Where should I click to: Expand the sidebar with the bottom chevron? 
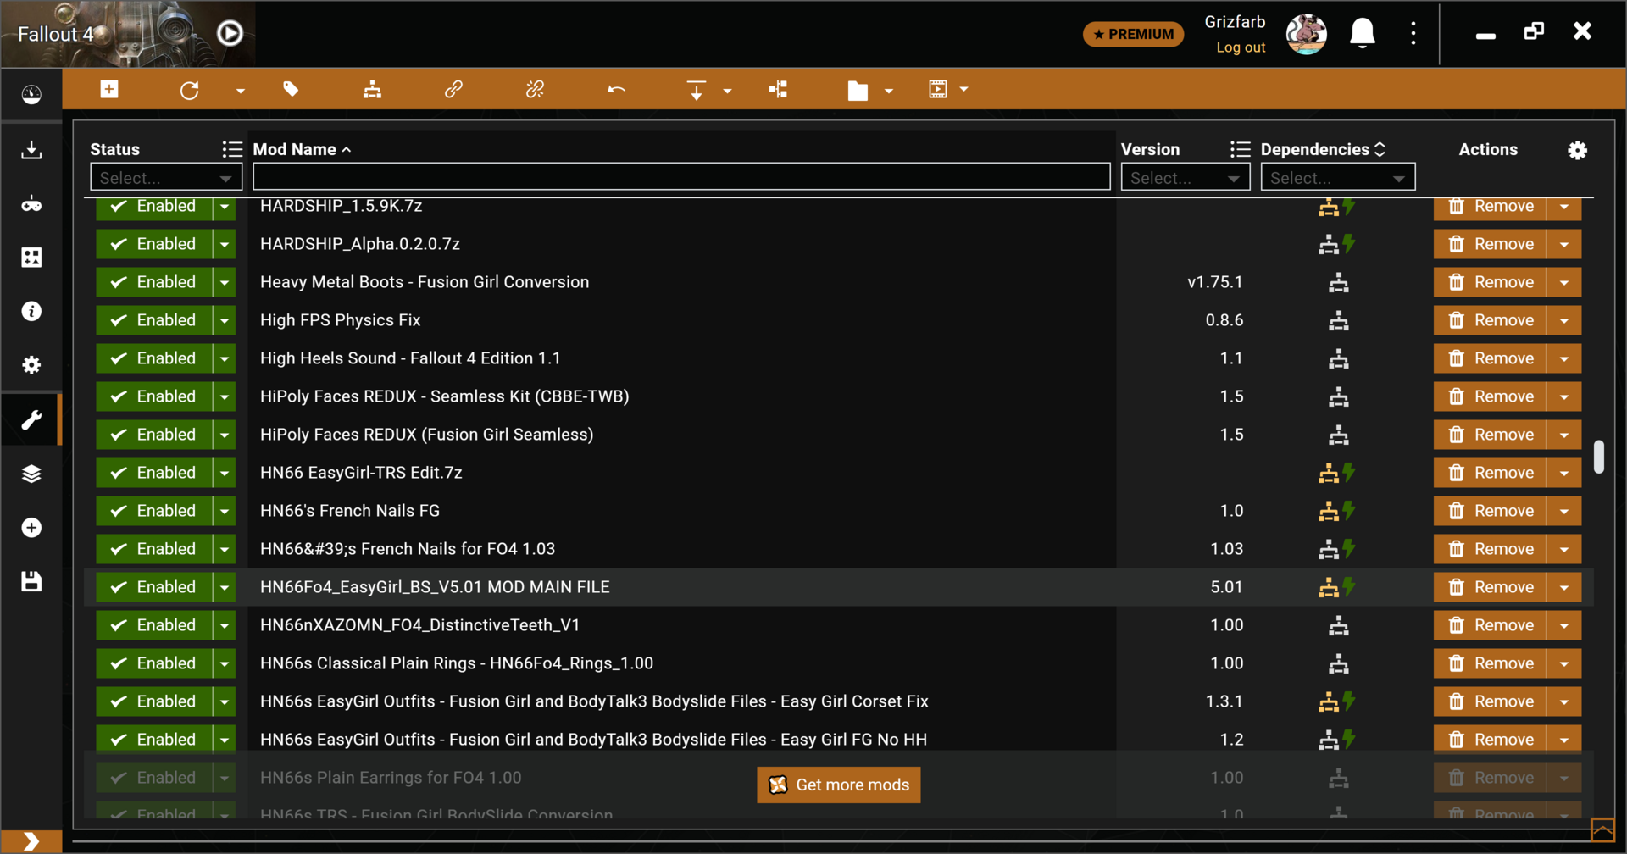[x=31, y=841]
